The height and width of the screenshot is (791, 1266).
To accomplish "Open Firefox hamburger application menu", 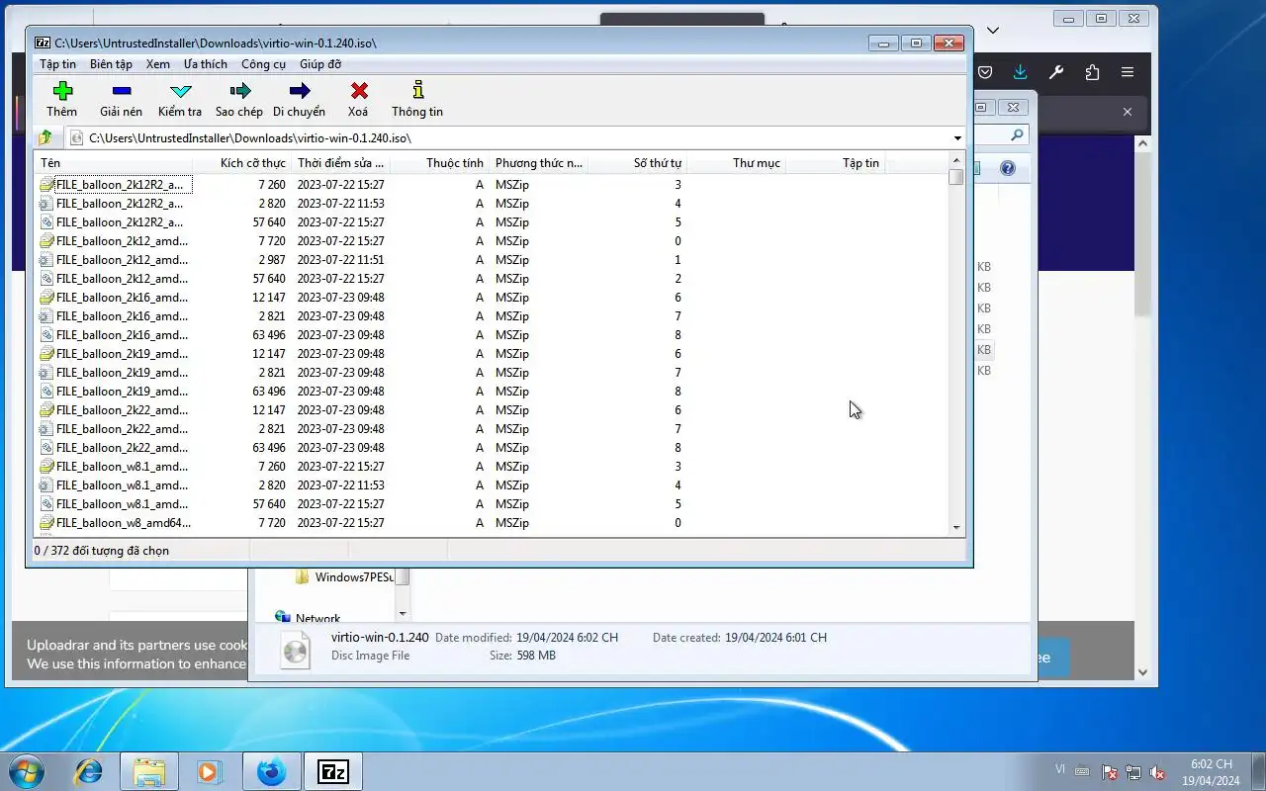I will point(1128,72).
